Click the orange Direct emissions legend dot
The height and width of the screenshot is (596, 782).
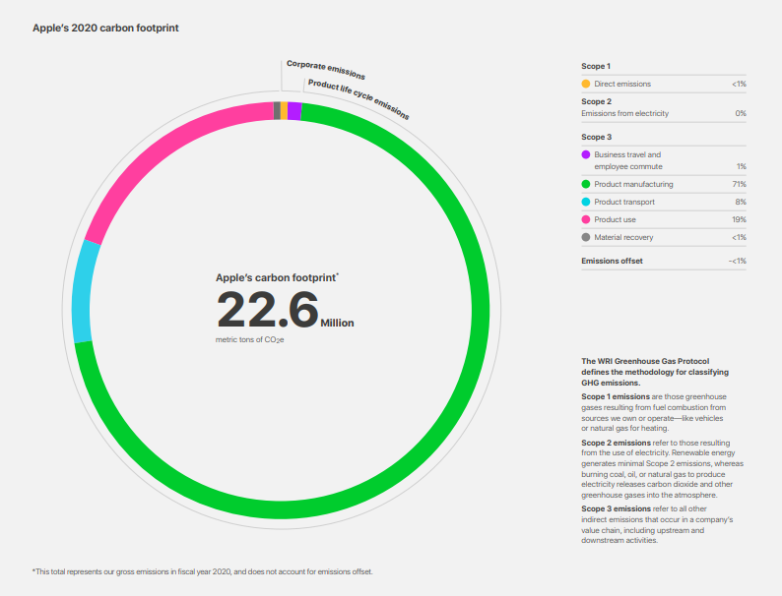pyautogui.click(x=586, y=84)
